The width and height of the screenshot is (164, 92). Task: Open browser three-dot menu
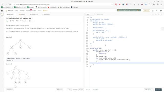point(162,4)
